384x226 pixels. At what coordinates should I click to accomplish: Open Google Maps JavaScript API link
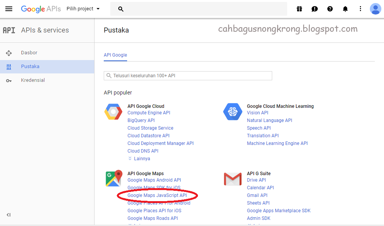pos(157,195)
